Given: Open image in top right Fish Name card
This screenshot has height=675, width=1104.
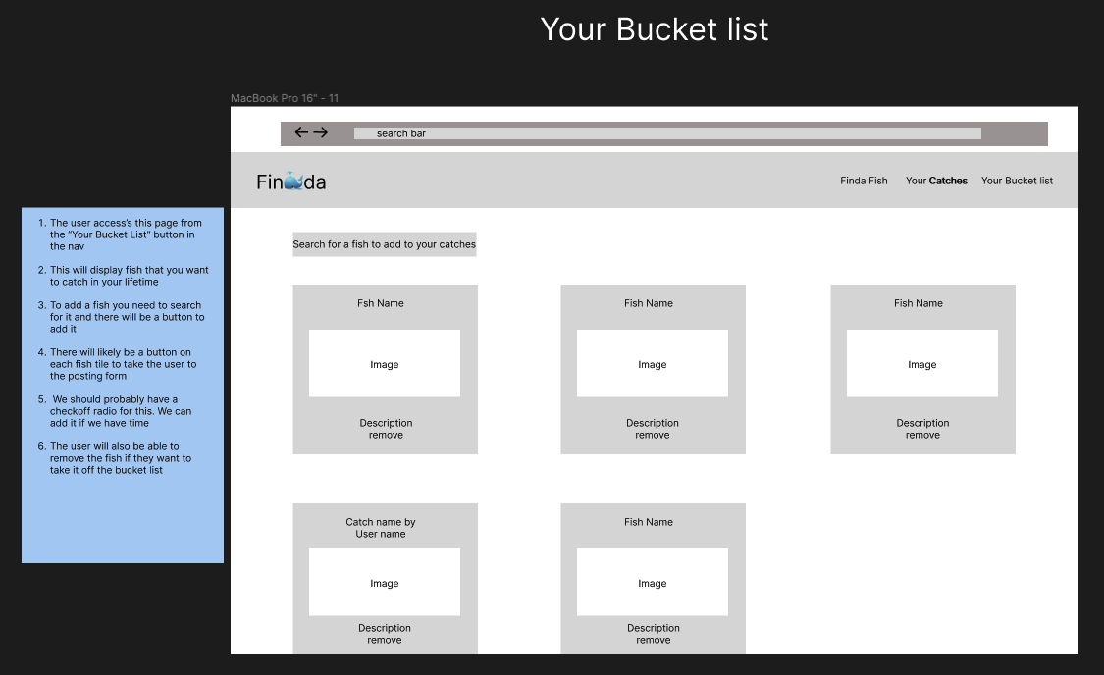Looking at the screenshot, I should coord(921,363).
